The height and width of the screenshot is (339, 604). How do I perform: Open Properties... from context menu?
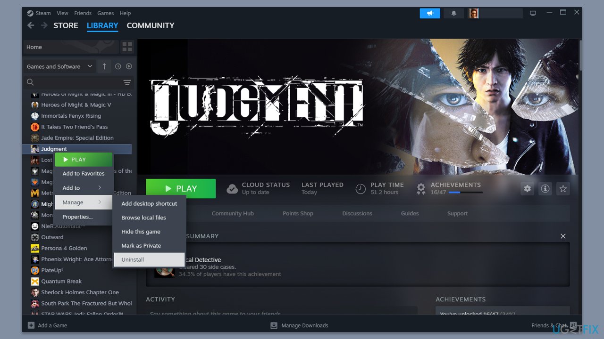(x=84, y=217)
